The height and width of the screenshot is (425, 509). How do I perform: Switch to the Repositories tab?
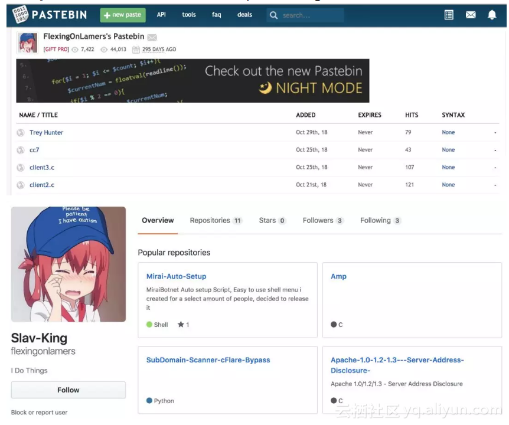point(216,220)
